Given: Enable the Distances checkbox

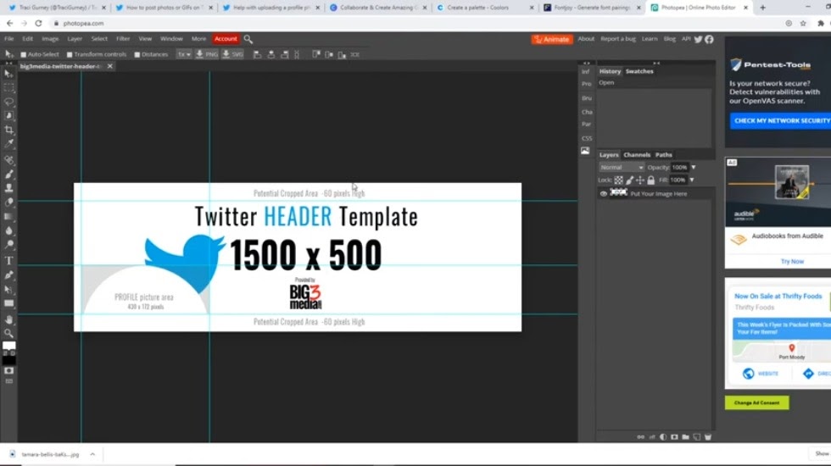Looking at the screenshot, I should 137,54.
